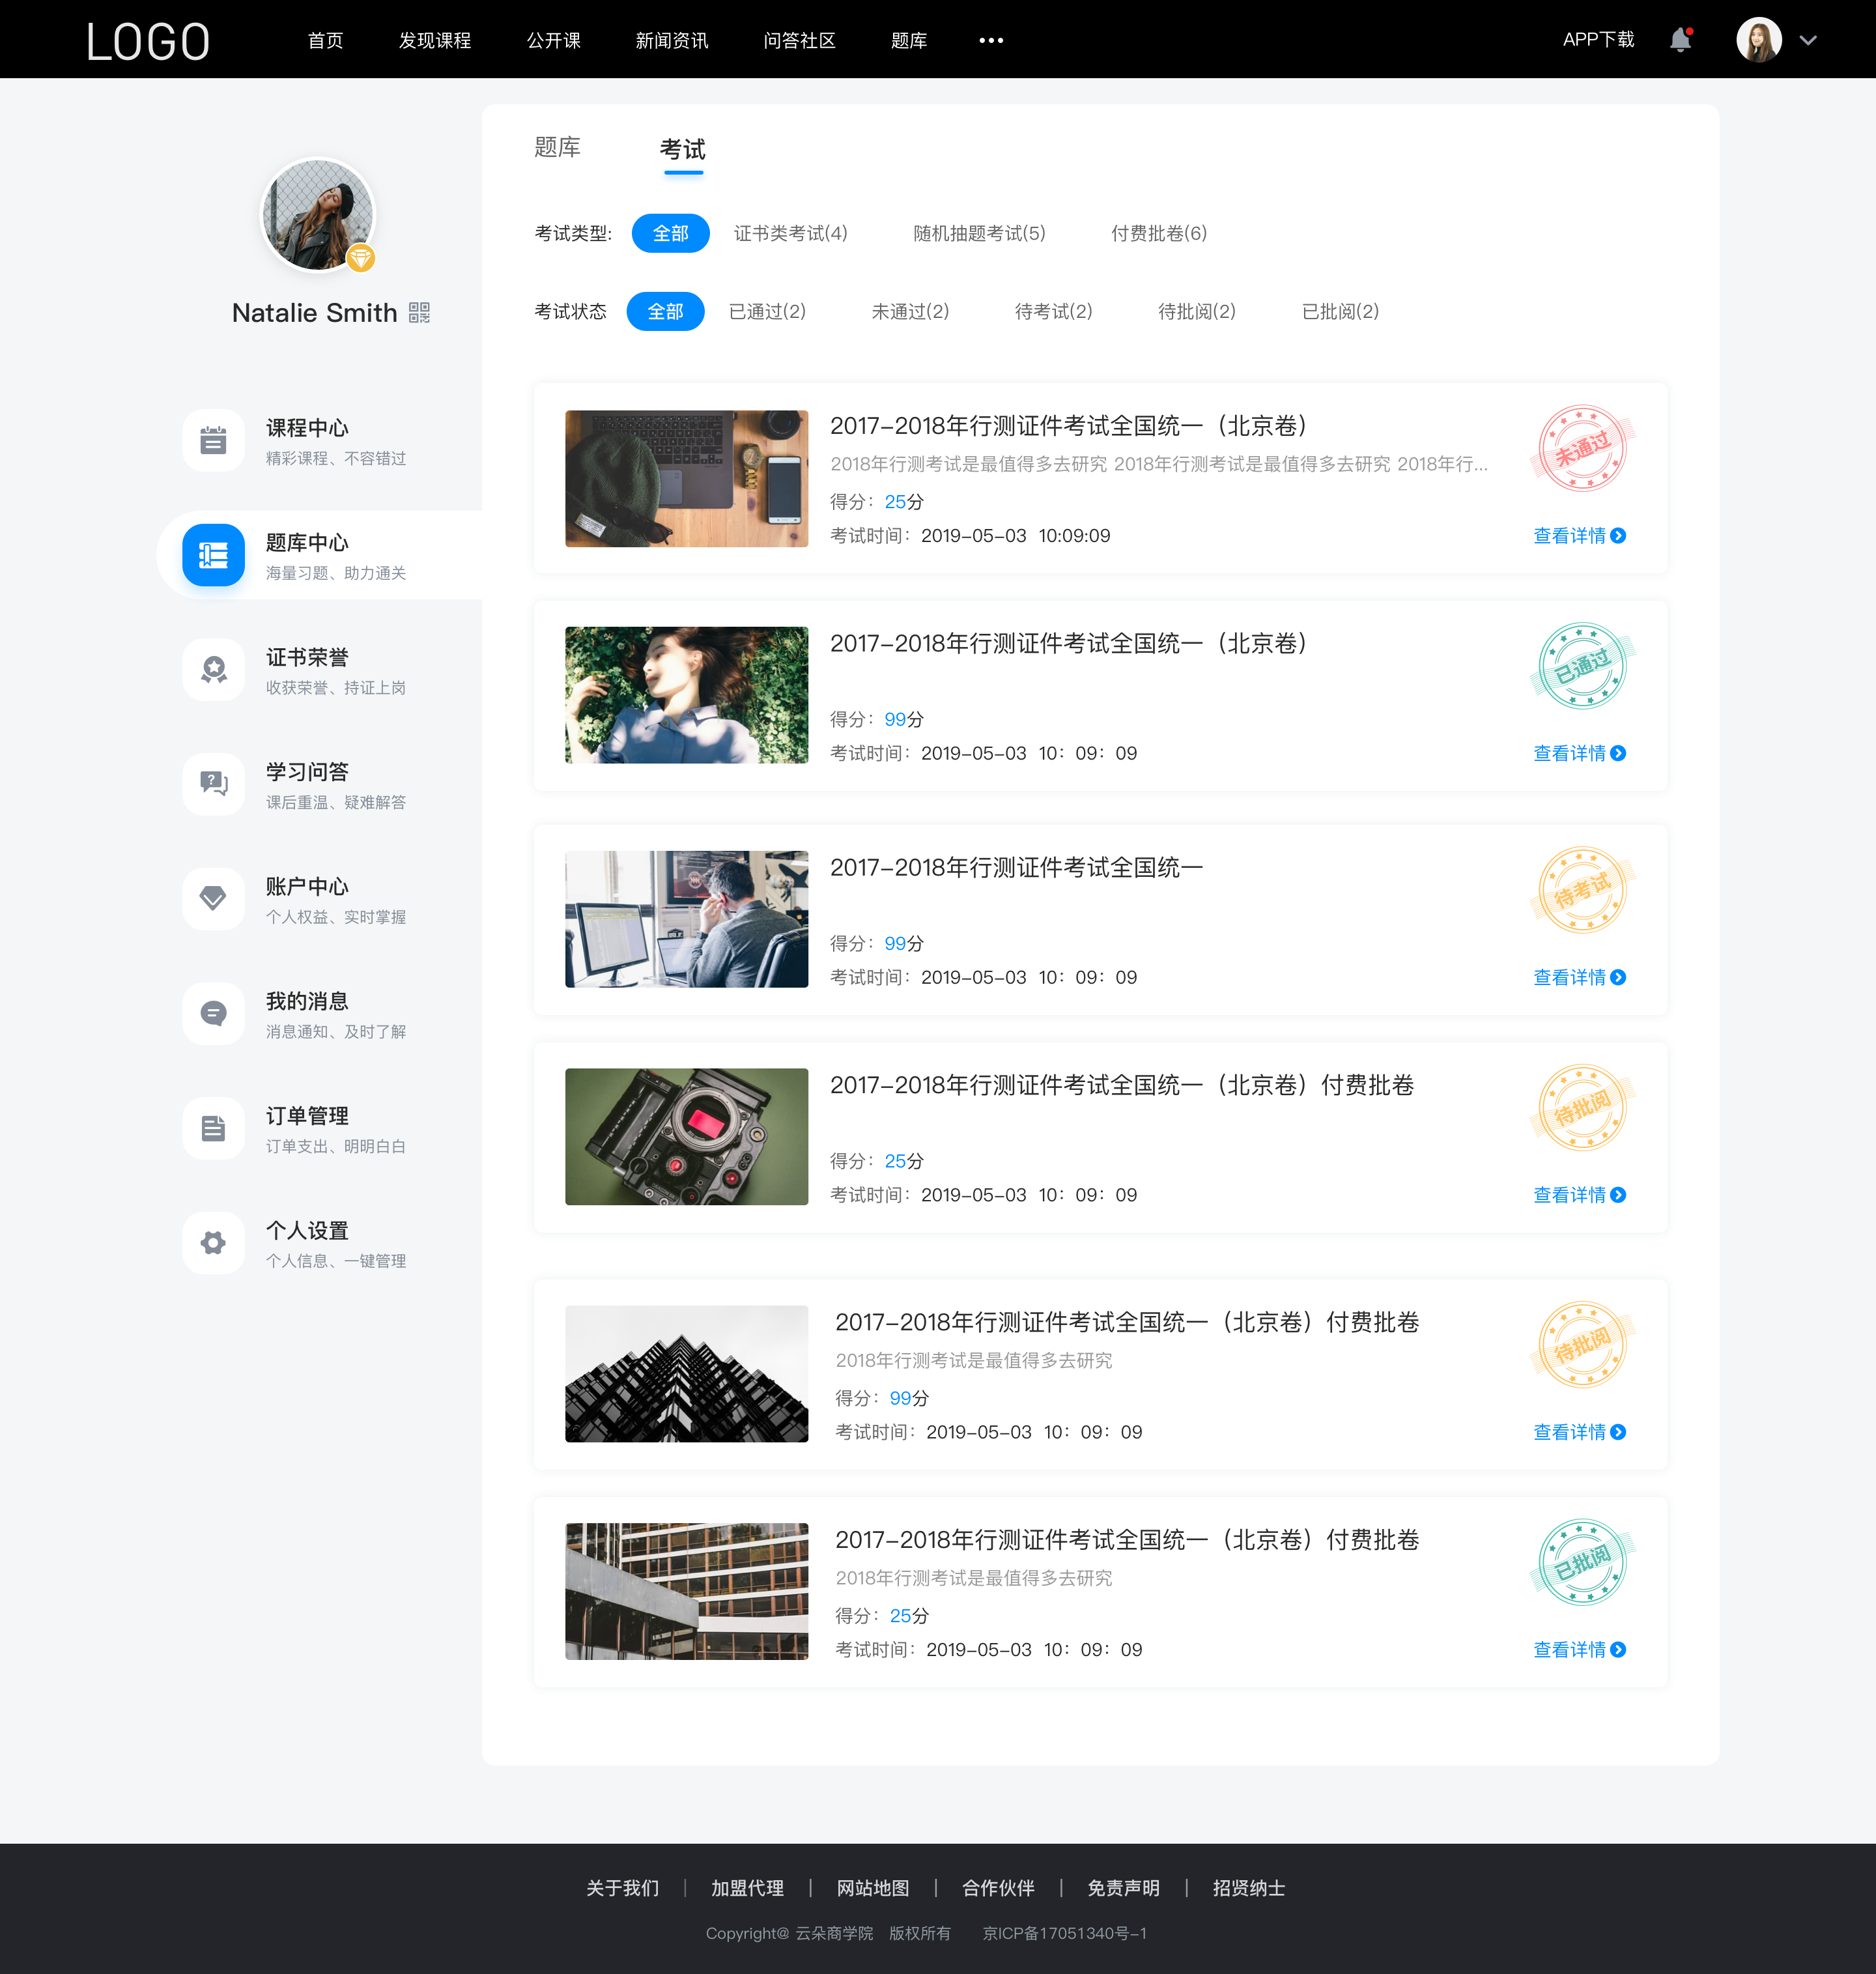The height and width of the screenshot is (1974, 1876).
Task: Click the 订单管理 sidebar icon
Action: 212,1130
